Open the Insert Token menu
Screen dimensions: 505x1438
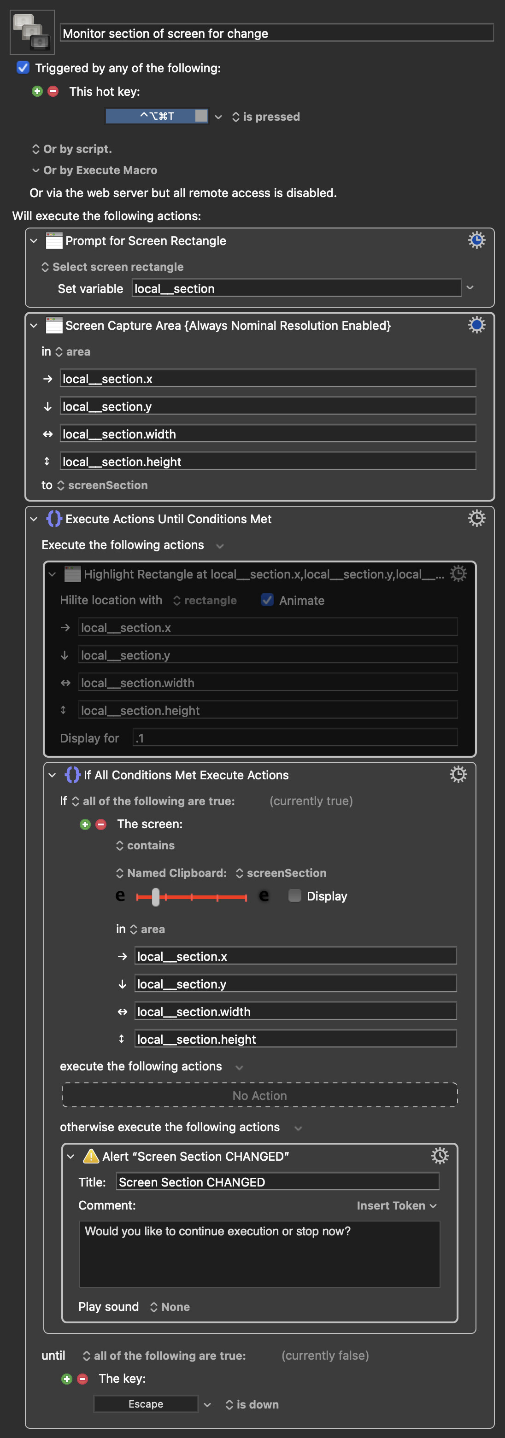tap(396, 1206)
